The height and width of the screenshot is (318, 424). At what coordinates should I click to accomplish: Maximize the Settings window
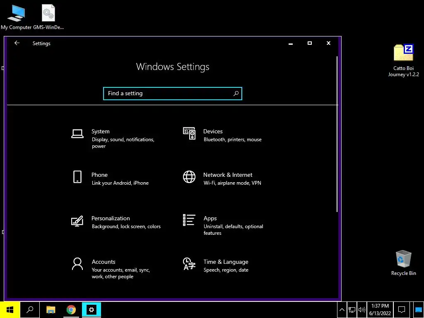(310, 43)
